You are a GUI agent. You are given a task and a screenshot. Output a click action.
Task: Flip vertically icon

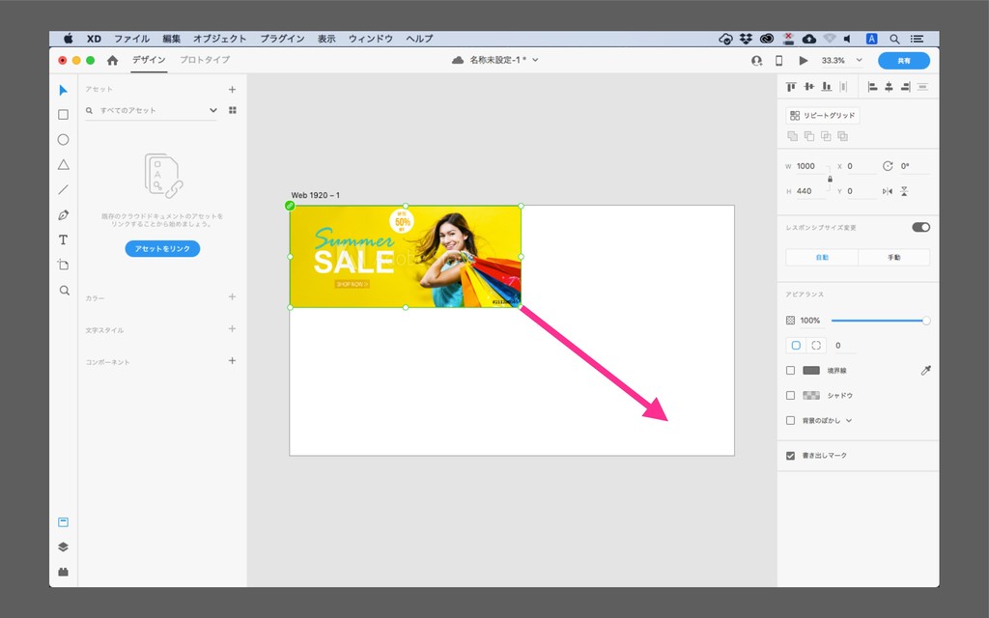click(904, 191)
